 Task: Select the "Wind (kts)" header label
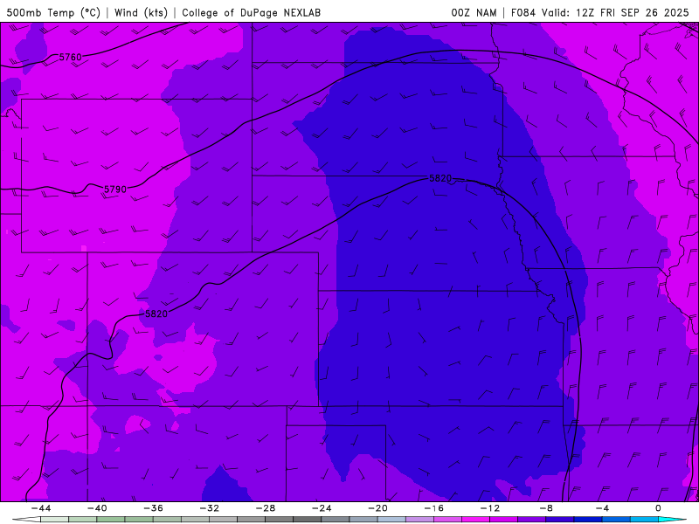coord(141,12)
